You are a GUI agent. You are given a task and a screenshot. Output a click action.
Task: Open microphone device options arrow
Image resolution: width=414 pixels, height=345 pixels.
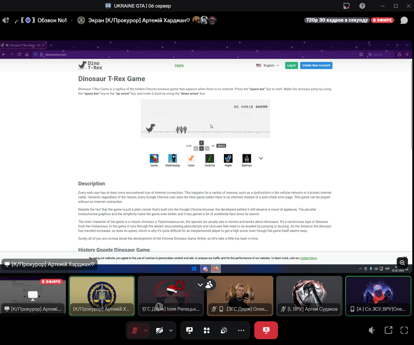[x=146, y=330]
